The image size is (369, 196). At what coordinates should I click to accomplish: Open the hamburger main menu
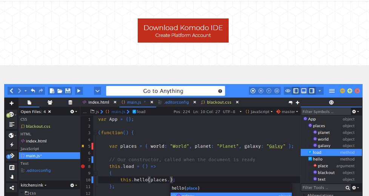click(332, 91)
